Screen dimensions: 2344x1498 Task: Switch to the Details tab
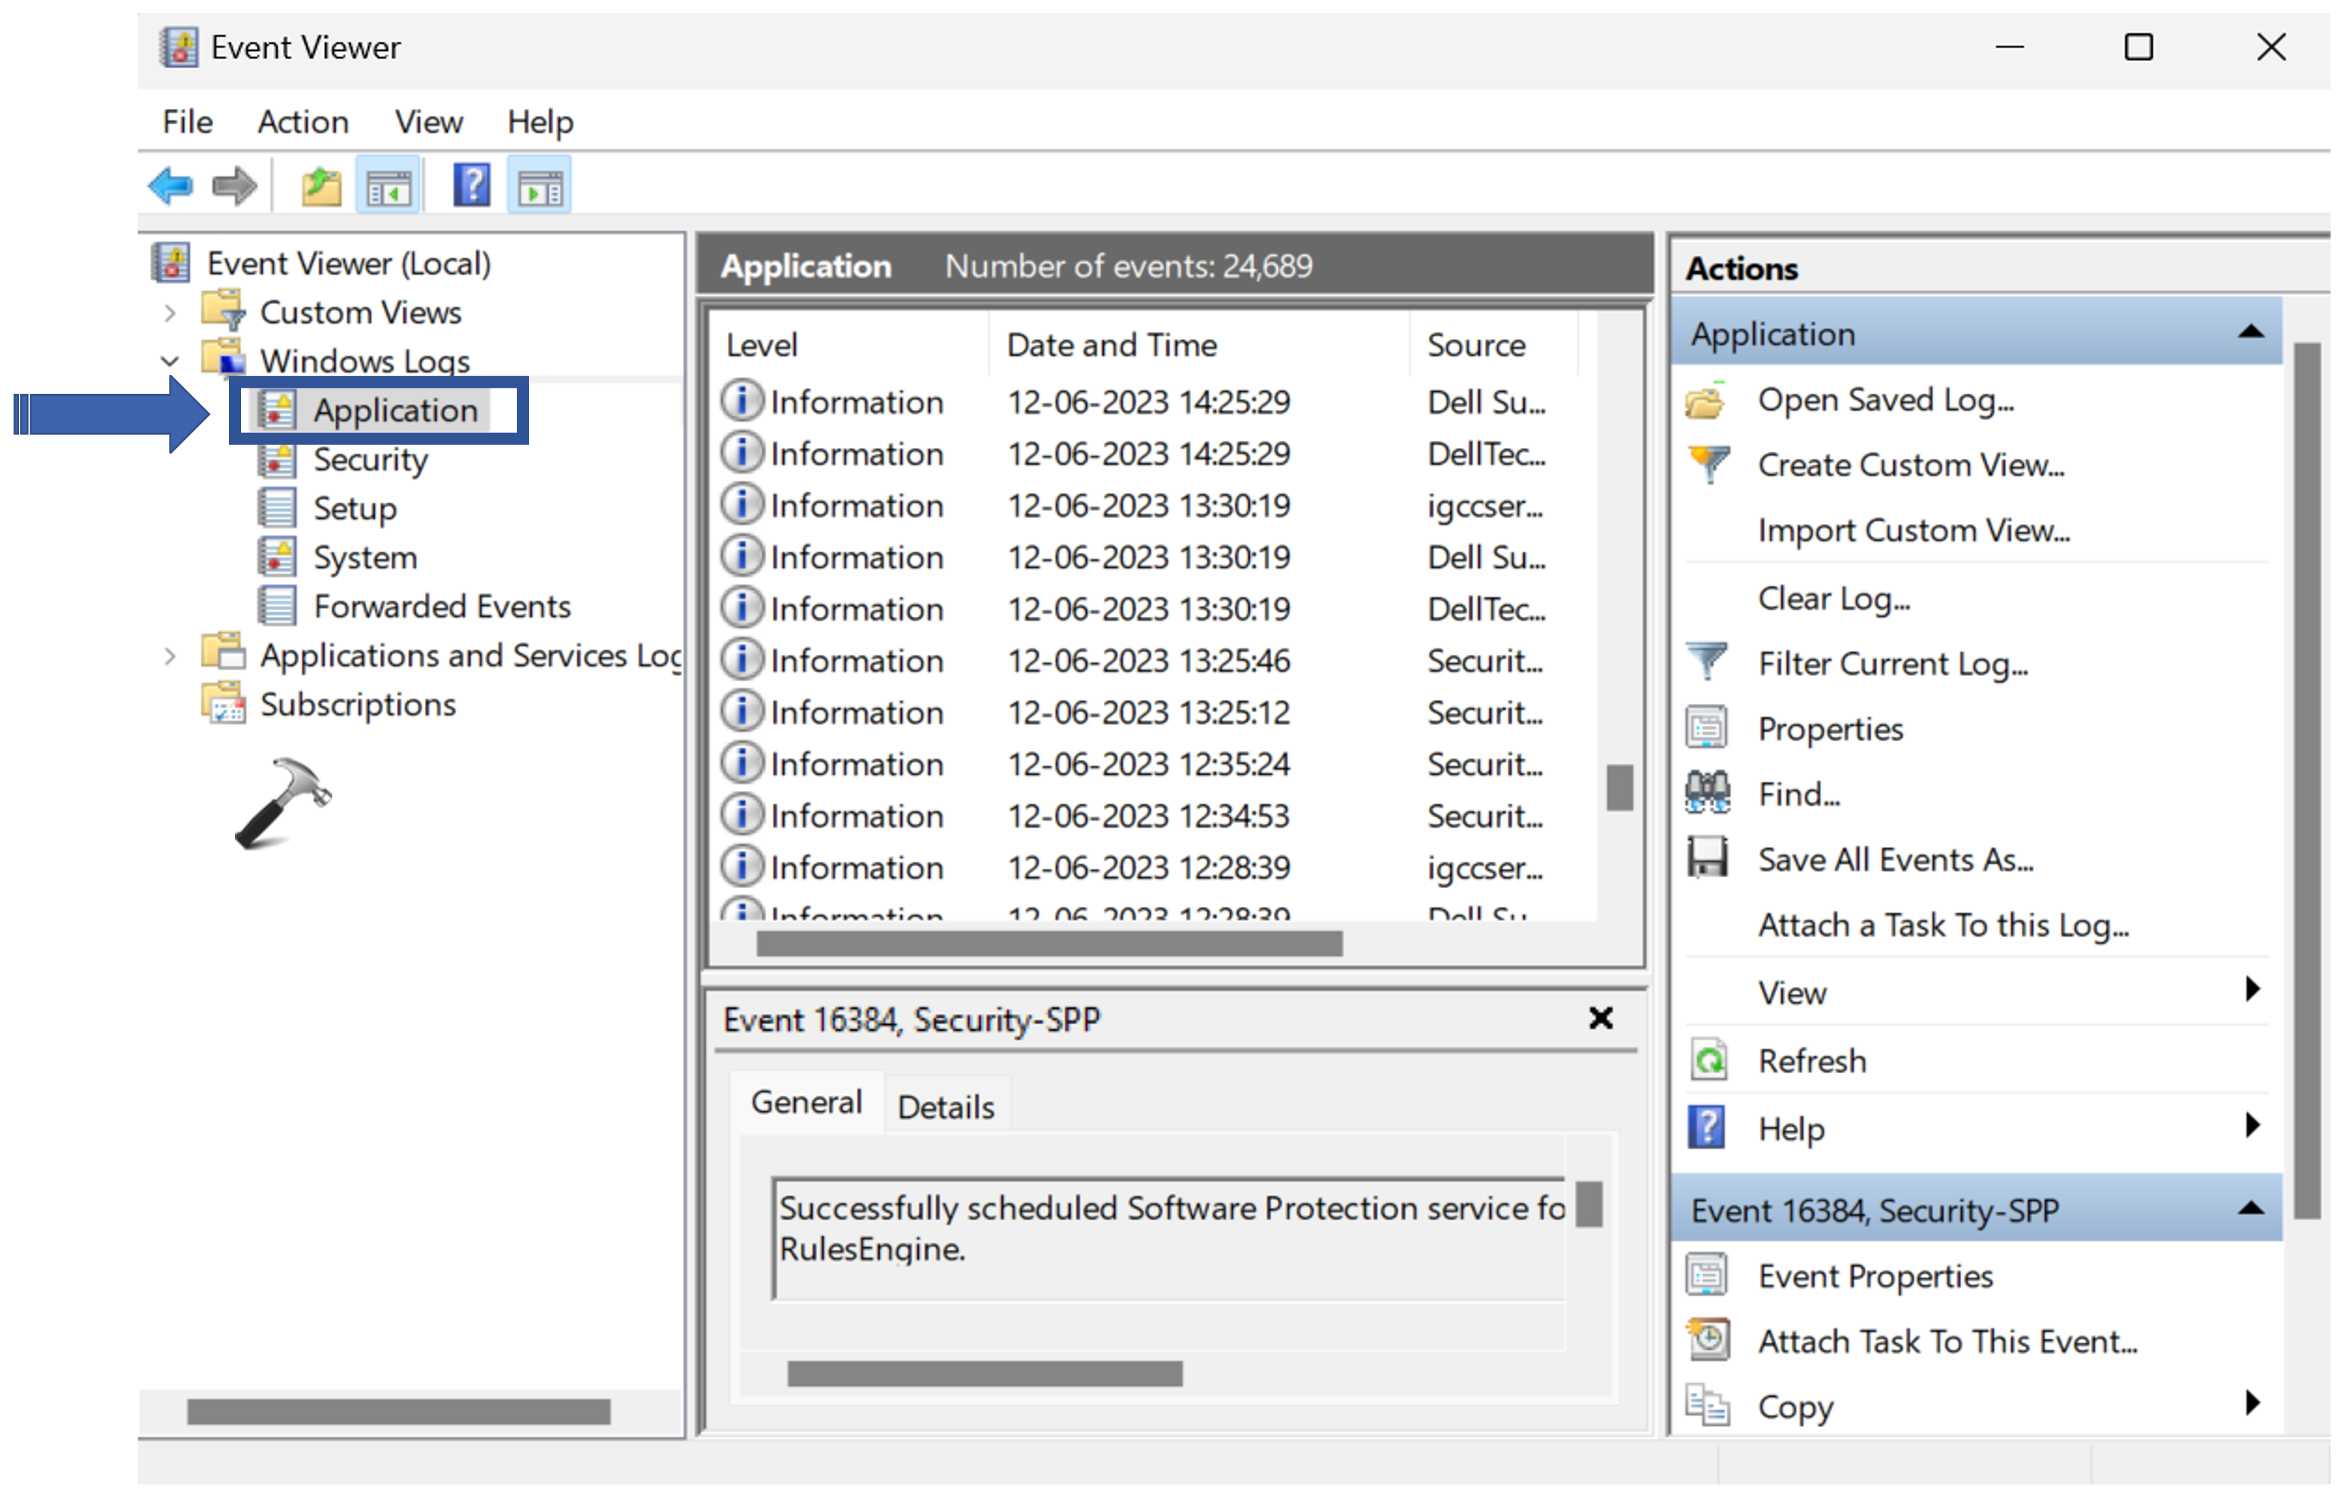[x=945, y=1107]
